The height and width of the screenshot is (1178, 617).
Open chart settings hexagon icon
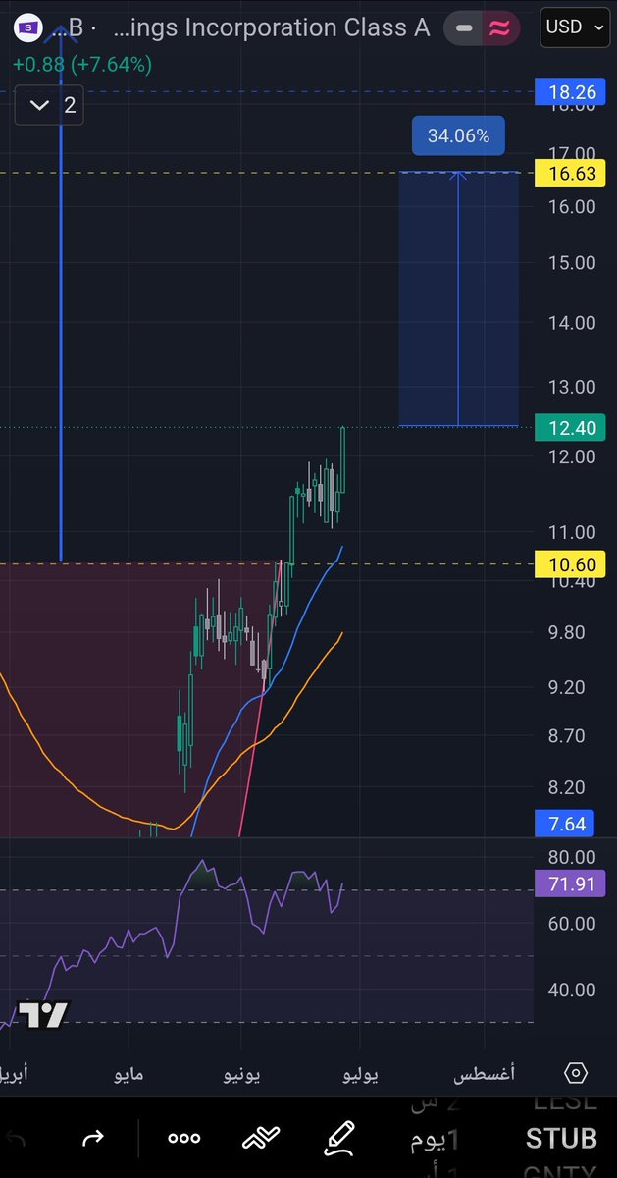577,1072
